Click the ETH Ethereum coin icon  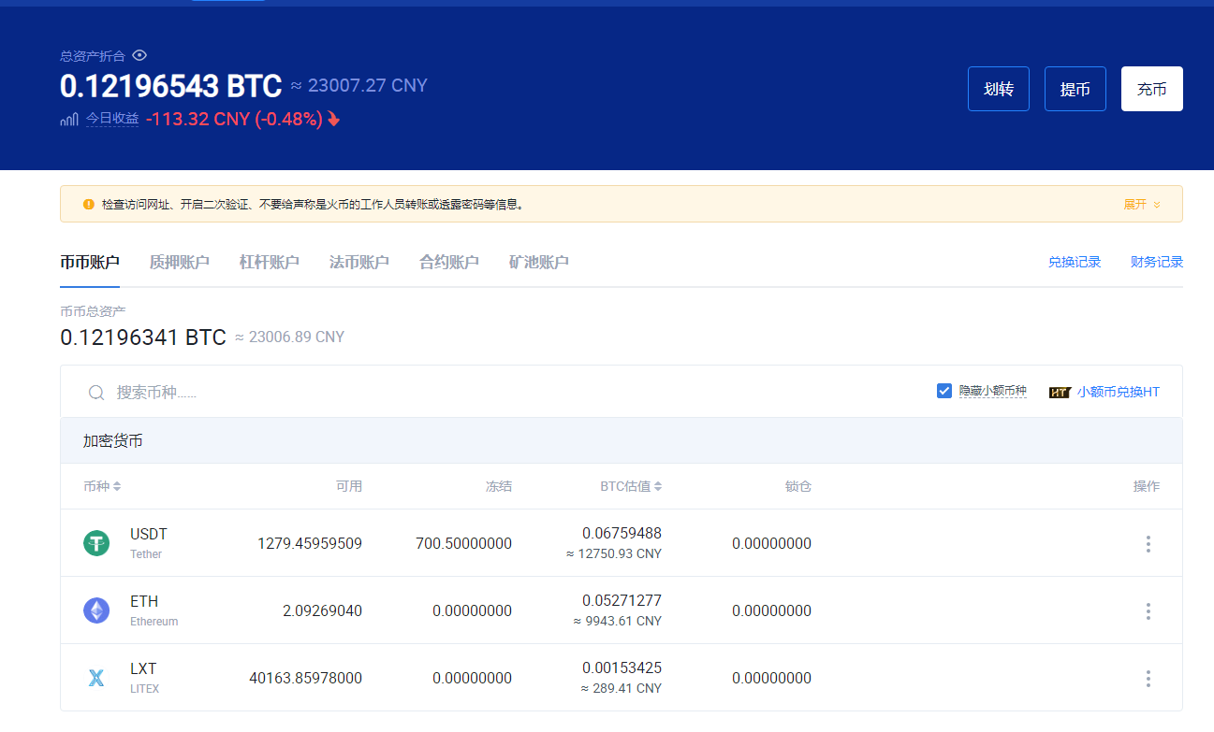pyautogui.click(x=96, y=610)
